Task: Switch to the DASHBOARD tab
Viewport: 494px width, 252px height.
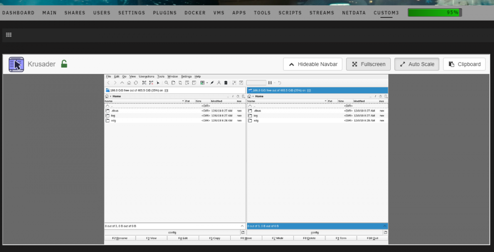Action: 18,13
